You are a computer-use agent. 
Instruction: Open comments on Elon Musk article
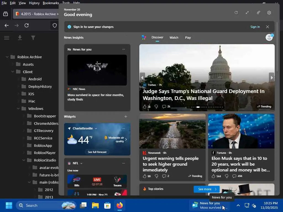[x=234, y=176]
